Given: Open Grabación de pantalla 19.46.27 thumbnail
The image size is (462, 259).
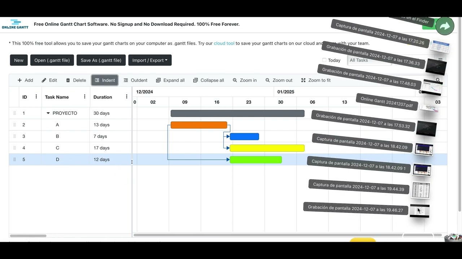Looking at the screenshot, I should tap(419, 211).
